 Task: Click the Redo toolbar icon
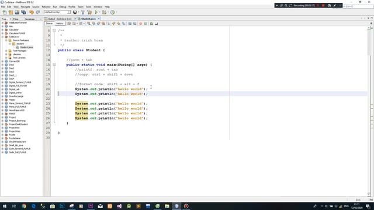[38, 12]
